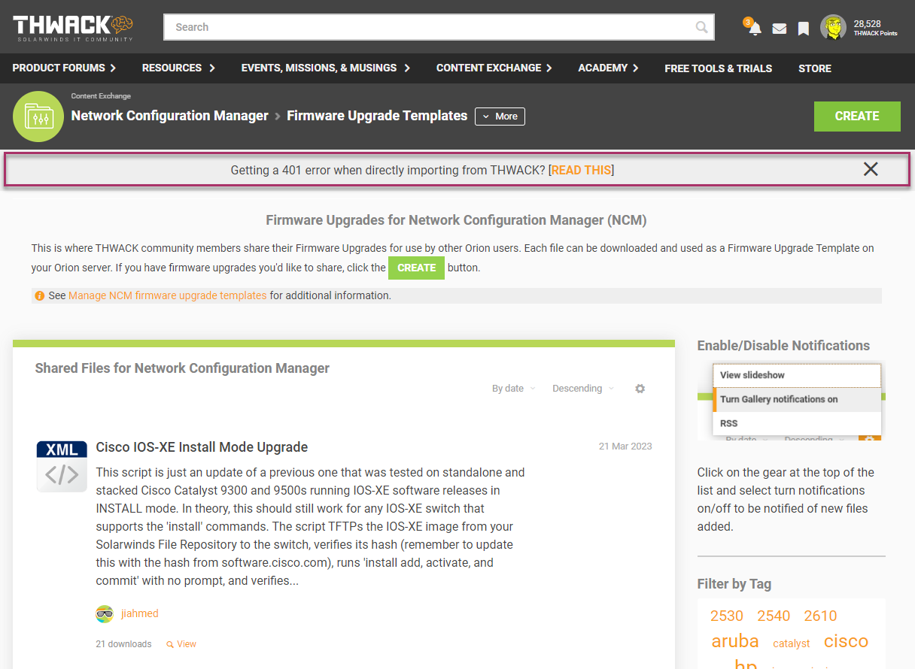This screenshot has width=915, height=669.
Task: Click jiahmed's avatar icon
Action: pos(105,613)
